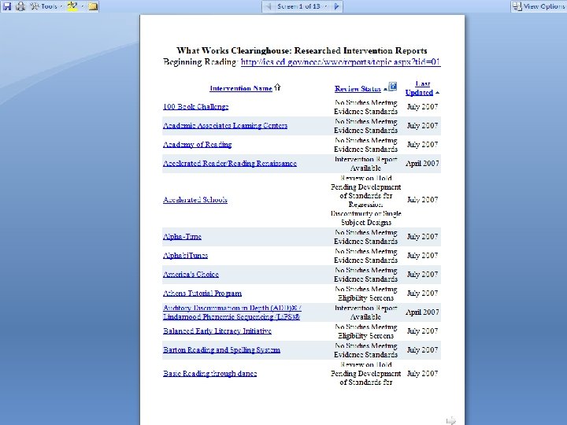Open Accelerated Schools link
567x425 pixels.
coord(195,199)
